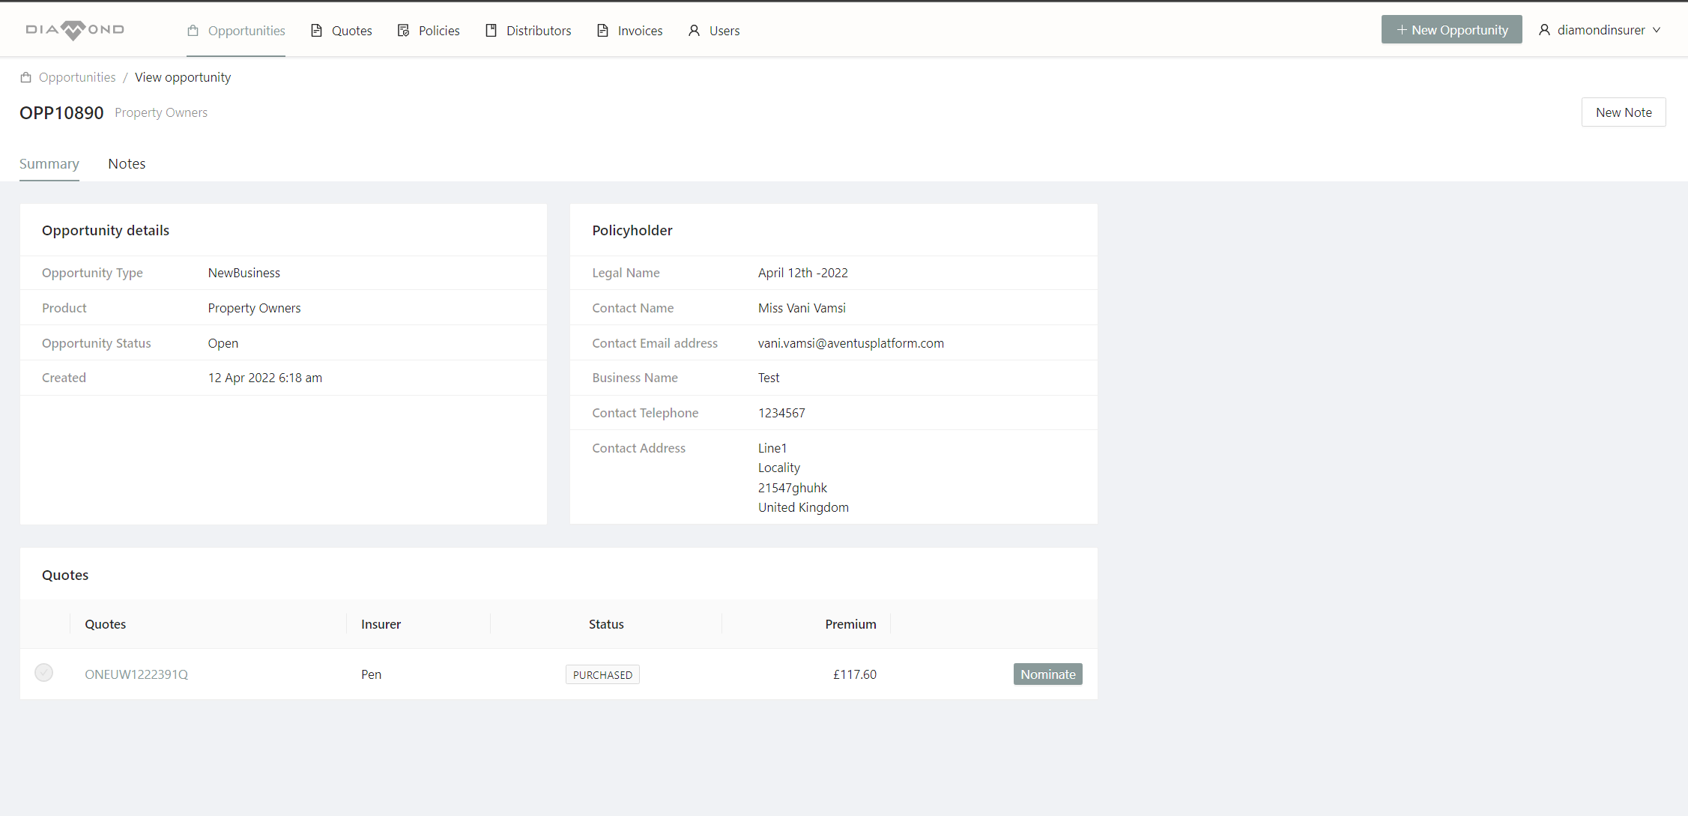Open quote link ONEUW1222391Q
The height and width of the screenshot is (816, 1688).
coord(136,674)
